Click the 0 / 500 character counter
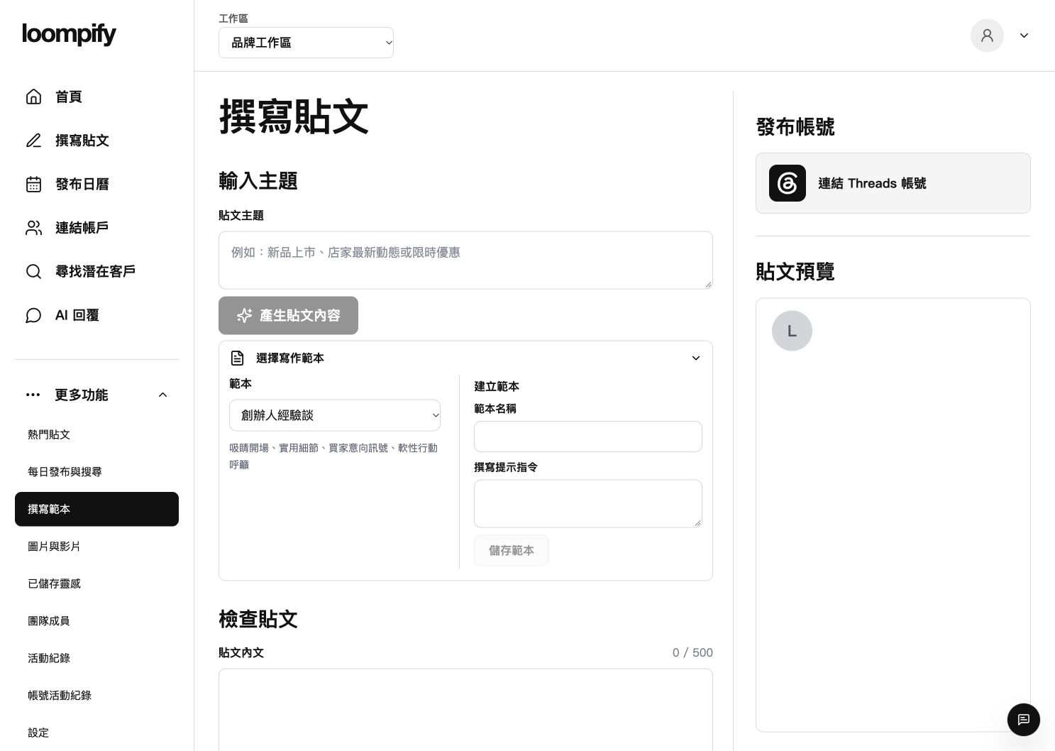This screenshot has height=751, width=1055. [692, 652]
